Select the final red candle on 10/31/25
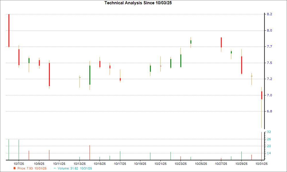The height and width of the screenshot is (172, 287). coord(261,95)
